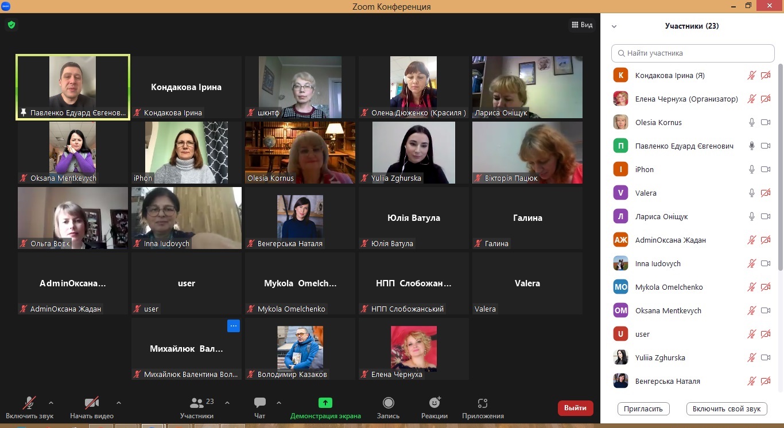Open the Реакции reactions icon
Screen dimensions: 784x428
[x=434, y=403]
